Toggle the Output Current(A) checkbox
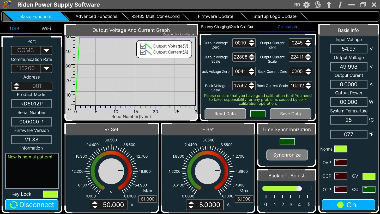The height and width of the screenshot is (214, 380). coord(143,52)
